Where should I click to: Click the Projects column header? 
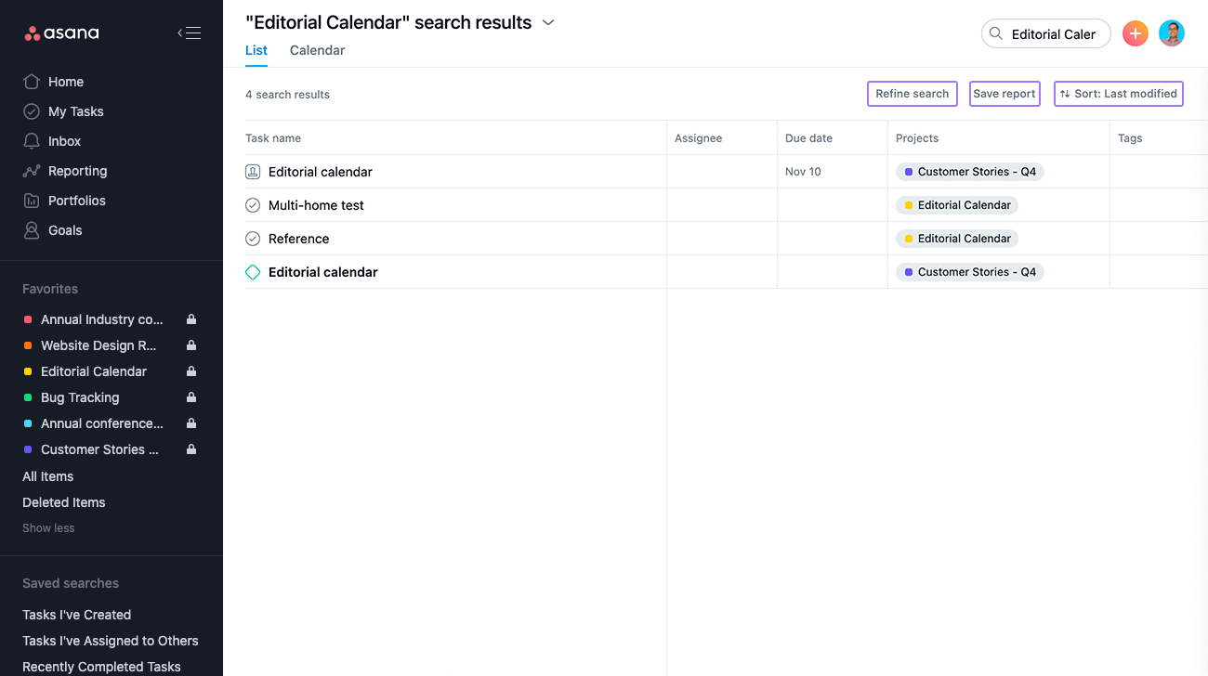[917, 138]
